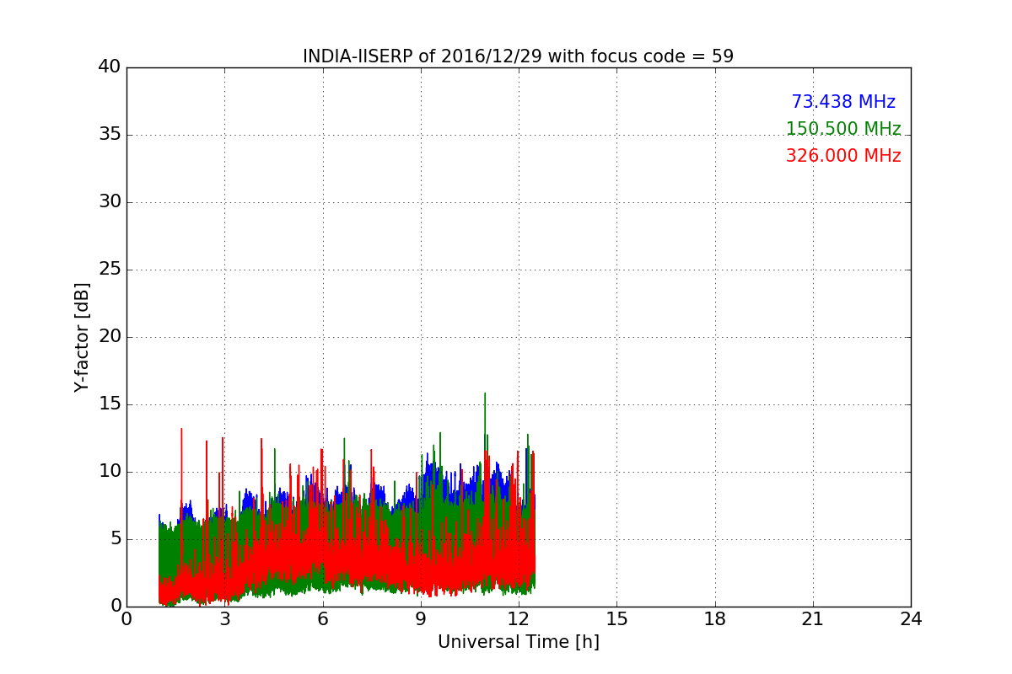The height and width of the screenshot is (674, 1012).
Task: Click the x-axis tick label 21
Action: 813,619
